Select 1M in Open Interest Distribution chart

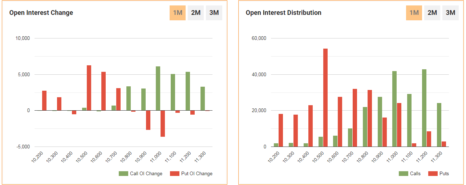414,13
